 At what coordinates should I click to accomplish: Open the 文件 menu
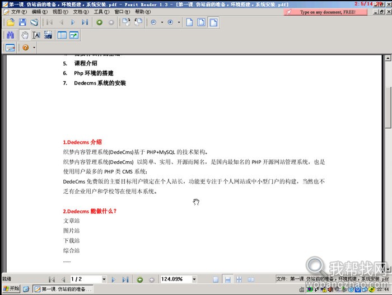pyautogui.click(x=18, y=12)
